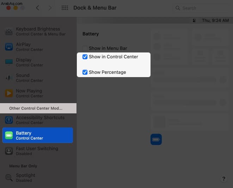Click the Menu Bar Only header

click(x=23, y=166)
